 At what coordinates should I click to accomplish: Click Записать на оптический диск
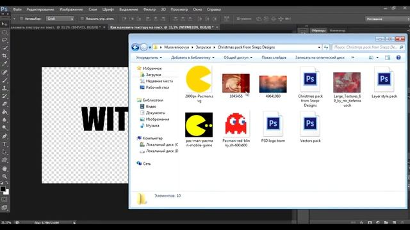pos(320,57)
